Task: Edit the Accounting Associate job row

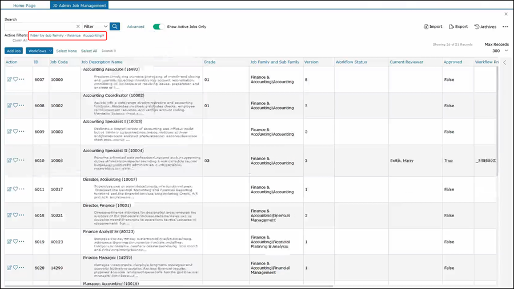Action: click(9, 80)
